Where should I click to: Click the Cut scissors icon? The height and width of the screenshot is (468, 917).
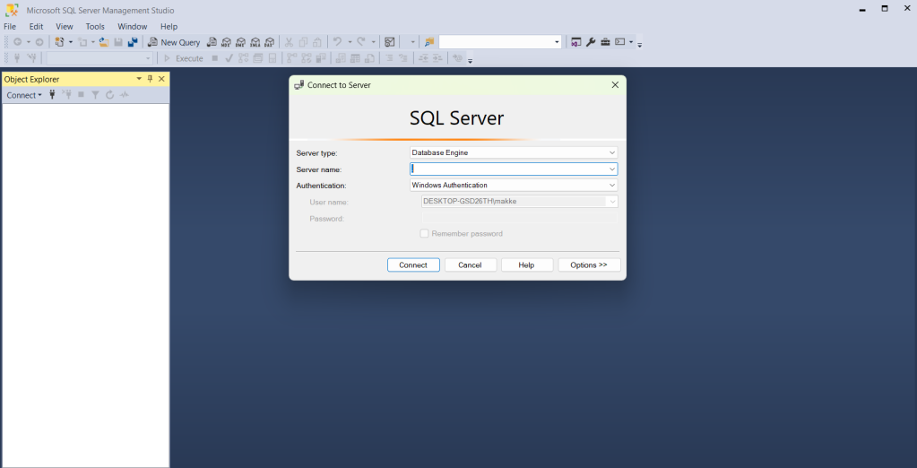coord(289,42)
